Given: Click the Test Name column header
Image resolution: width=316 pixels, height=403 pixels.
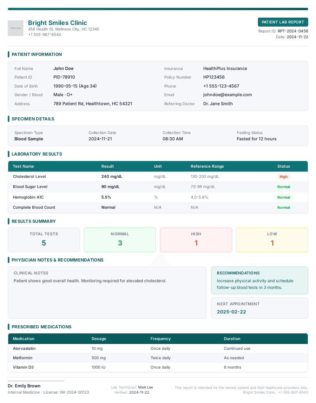Looking at the screenshot, I should (x=23, y=166).
